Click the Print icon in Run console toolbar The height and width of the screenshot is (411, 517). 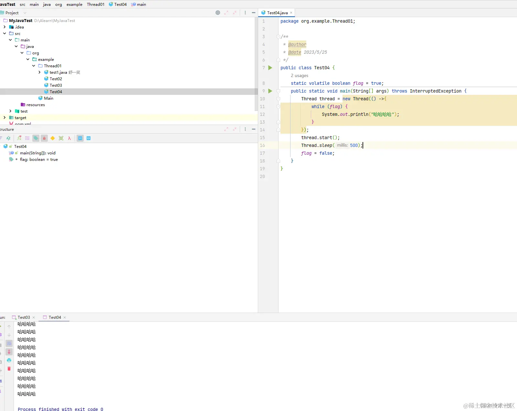tap(9, 360)
